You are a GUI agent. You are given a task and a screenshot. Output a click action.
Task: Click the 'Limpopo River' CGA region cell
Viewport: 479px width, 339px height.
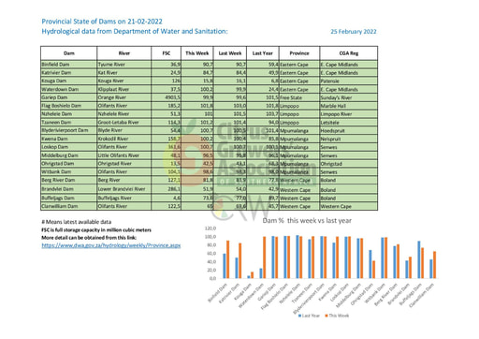coord(349,114)
